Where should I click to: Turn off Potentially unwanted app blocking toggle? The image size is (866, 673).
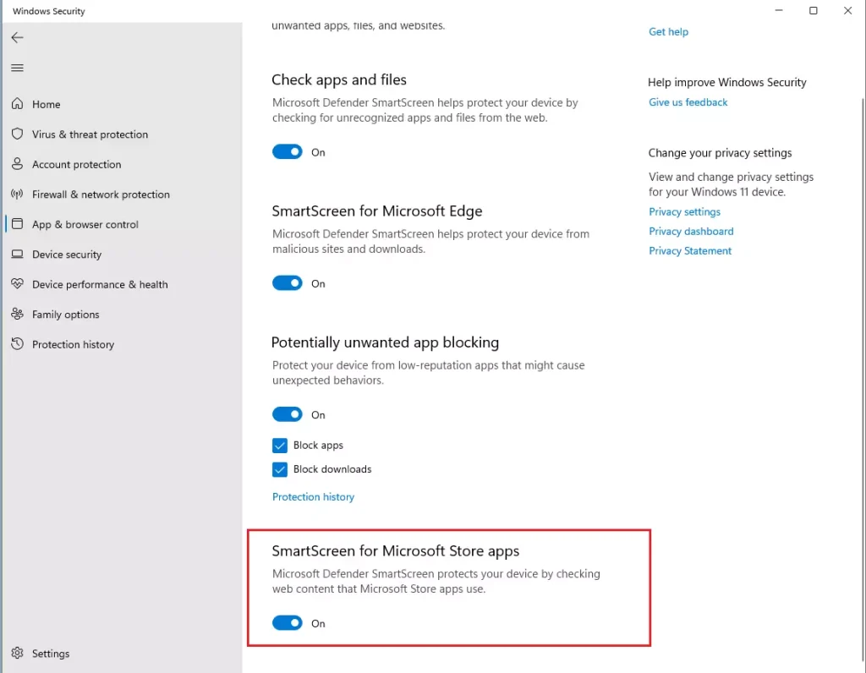(x=288, y=414)
